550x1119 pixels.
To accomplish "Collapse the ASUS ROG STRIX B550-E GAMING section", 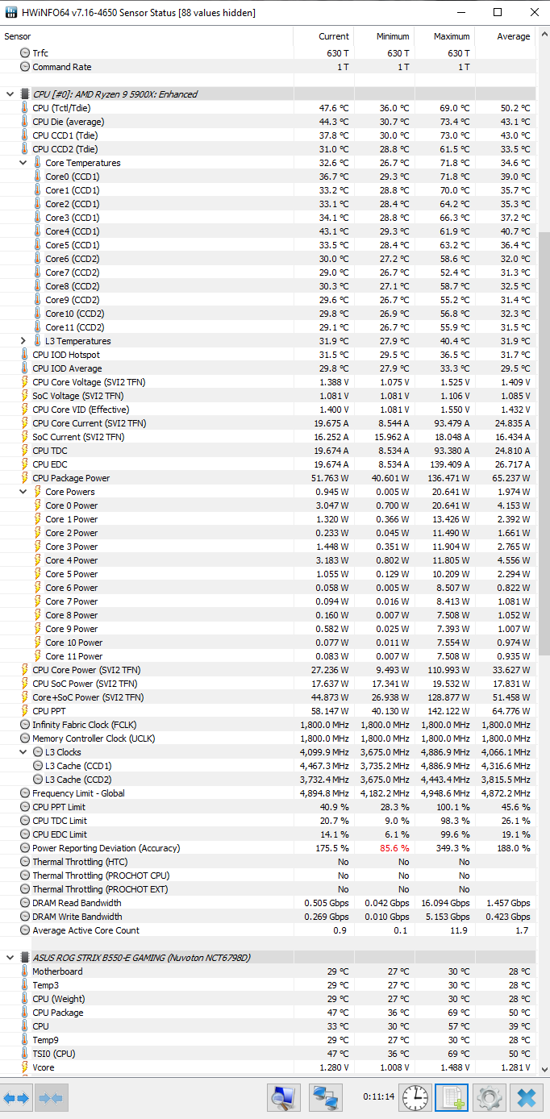I will tap(10, 958).
